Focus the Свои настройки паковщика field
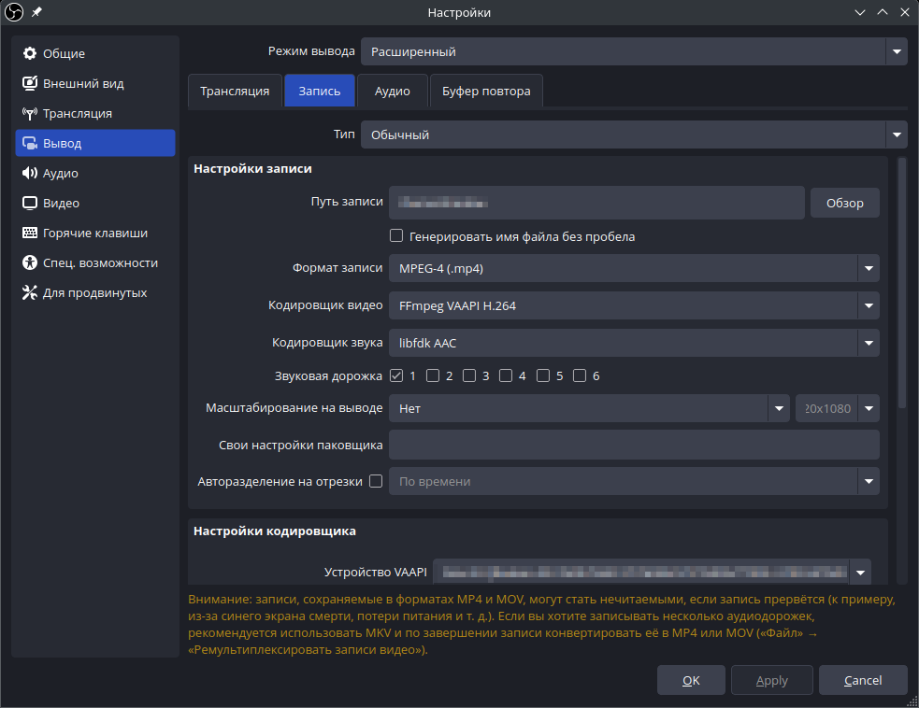This screenshot has width=919, height=708. (634, 445)
